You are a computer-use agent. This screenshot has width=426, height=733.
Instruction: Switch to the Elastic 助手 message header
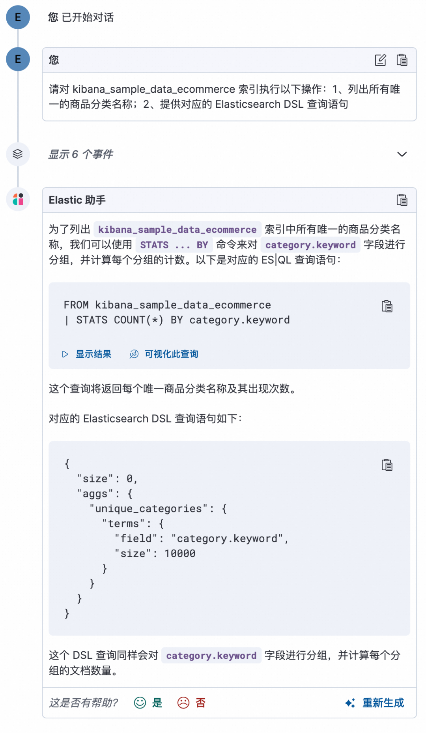(x=77, y=200)
